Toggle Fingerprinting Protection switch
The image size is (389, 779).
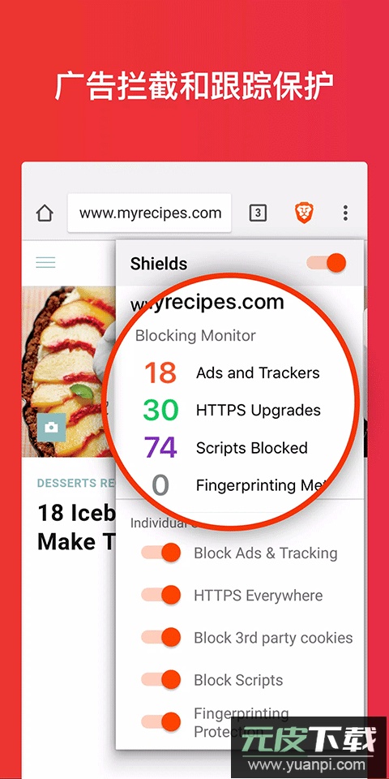(160, 722)
